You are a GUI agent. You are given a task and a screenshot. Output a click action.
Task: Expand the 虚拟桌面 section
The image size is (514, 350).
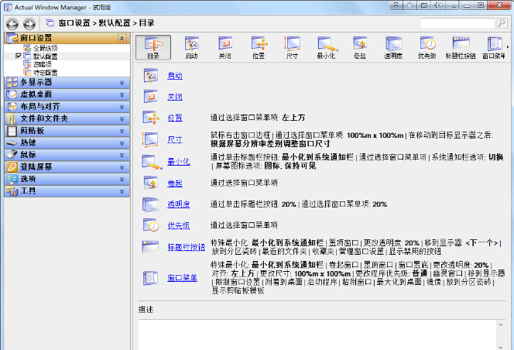[67, 94]
